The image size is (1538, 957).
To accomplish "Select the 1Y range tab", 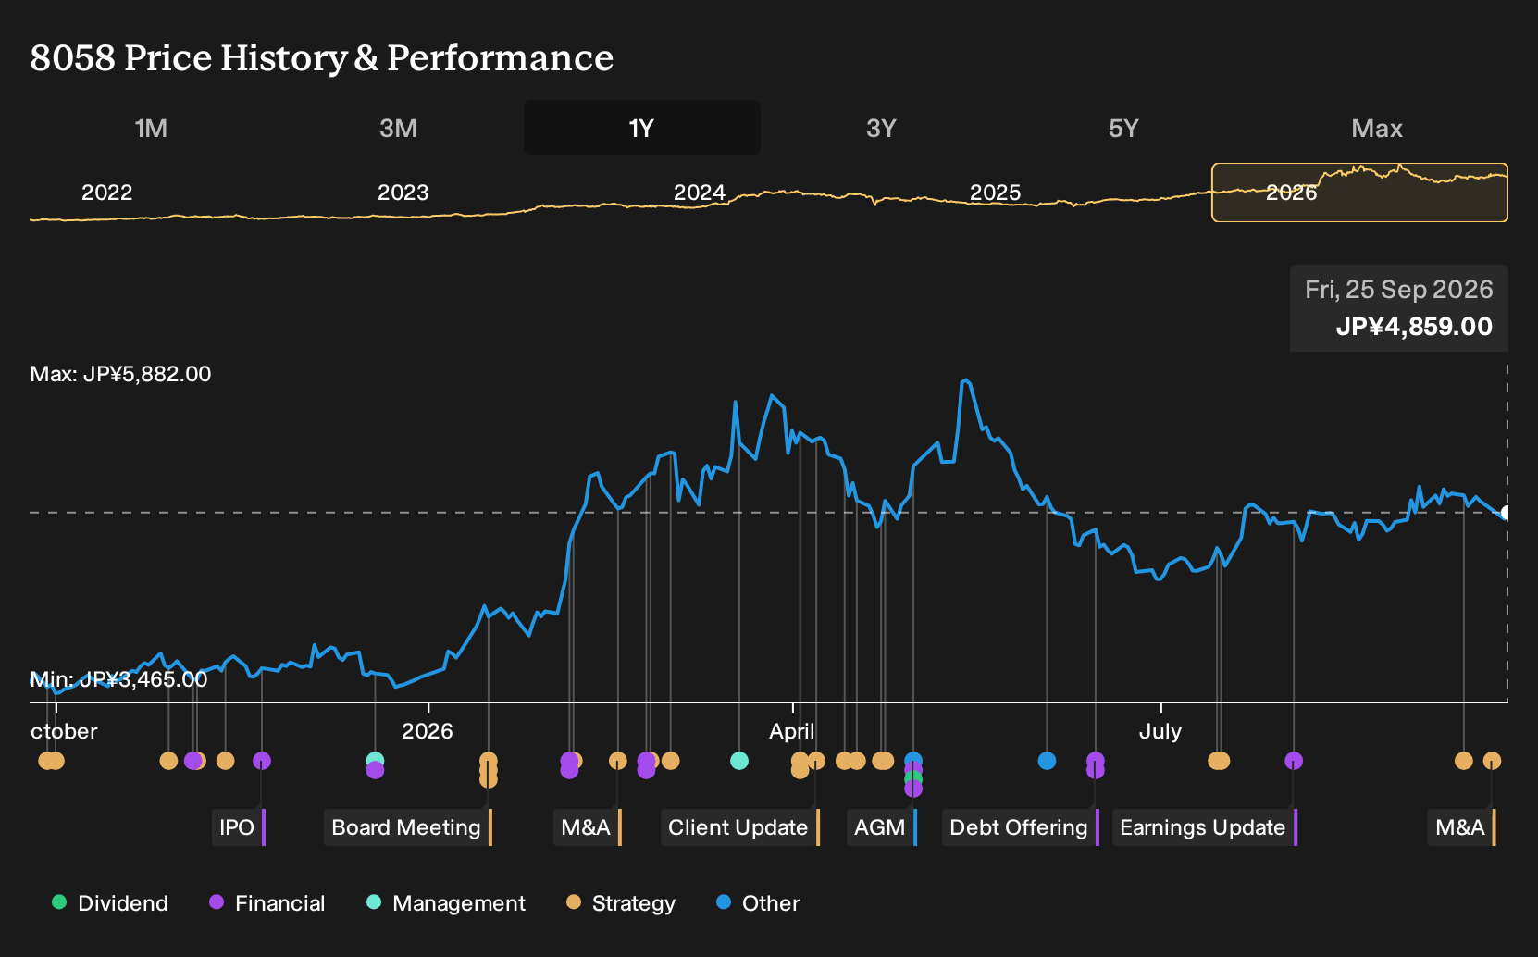I will tap(641, 128).
